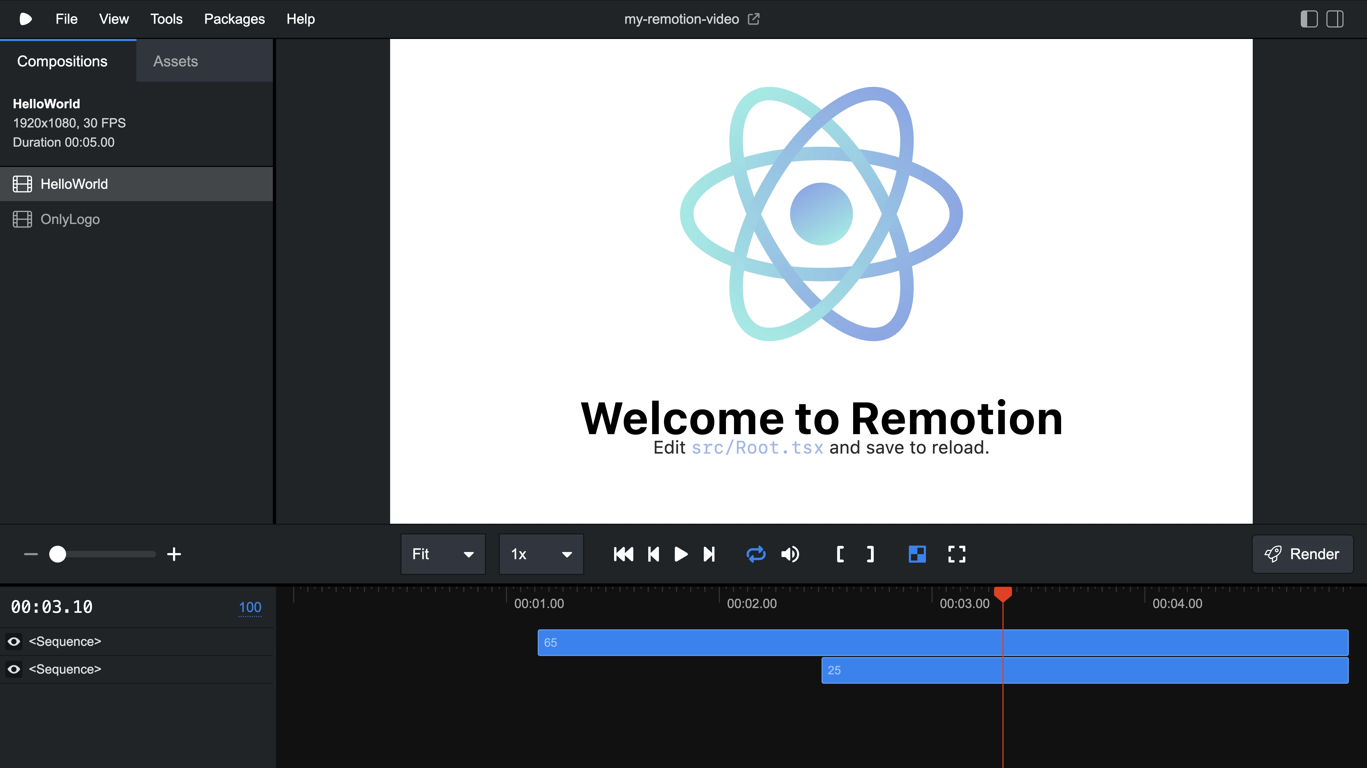Jump to the beginning of the video
The width and height of the screenshot is (1367, 768).
point(623,554)
